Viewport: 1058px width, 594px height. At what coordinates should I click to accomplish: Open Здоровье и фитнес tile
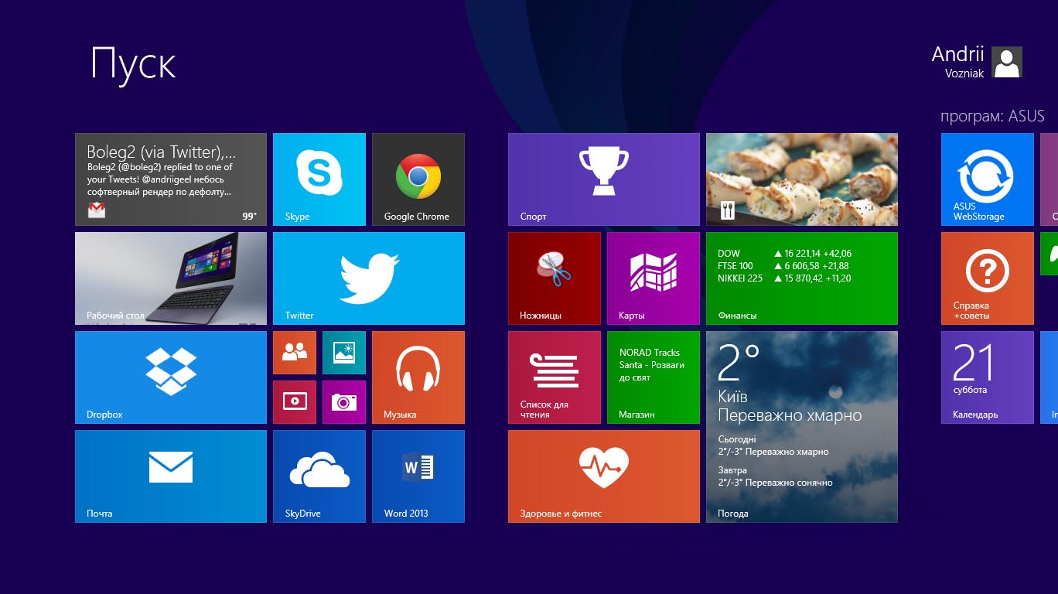tap(604, 476)
